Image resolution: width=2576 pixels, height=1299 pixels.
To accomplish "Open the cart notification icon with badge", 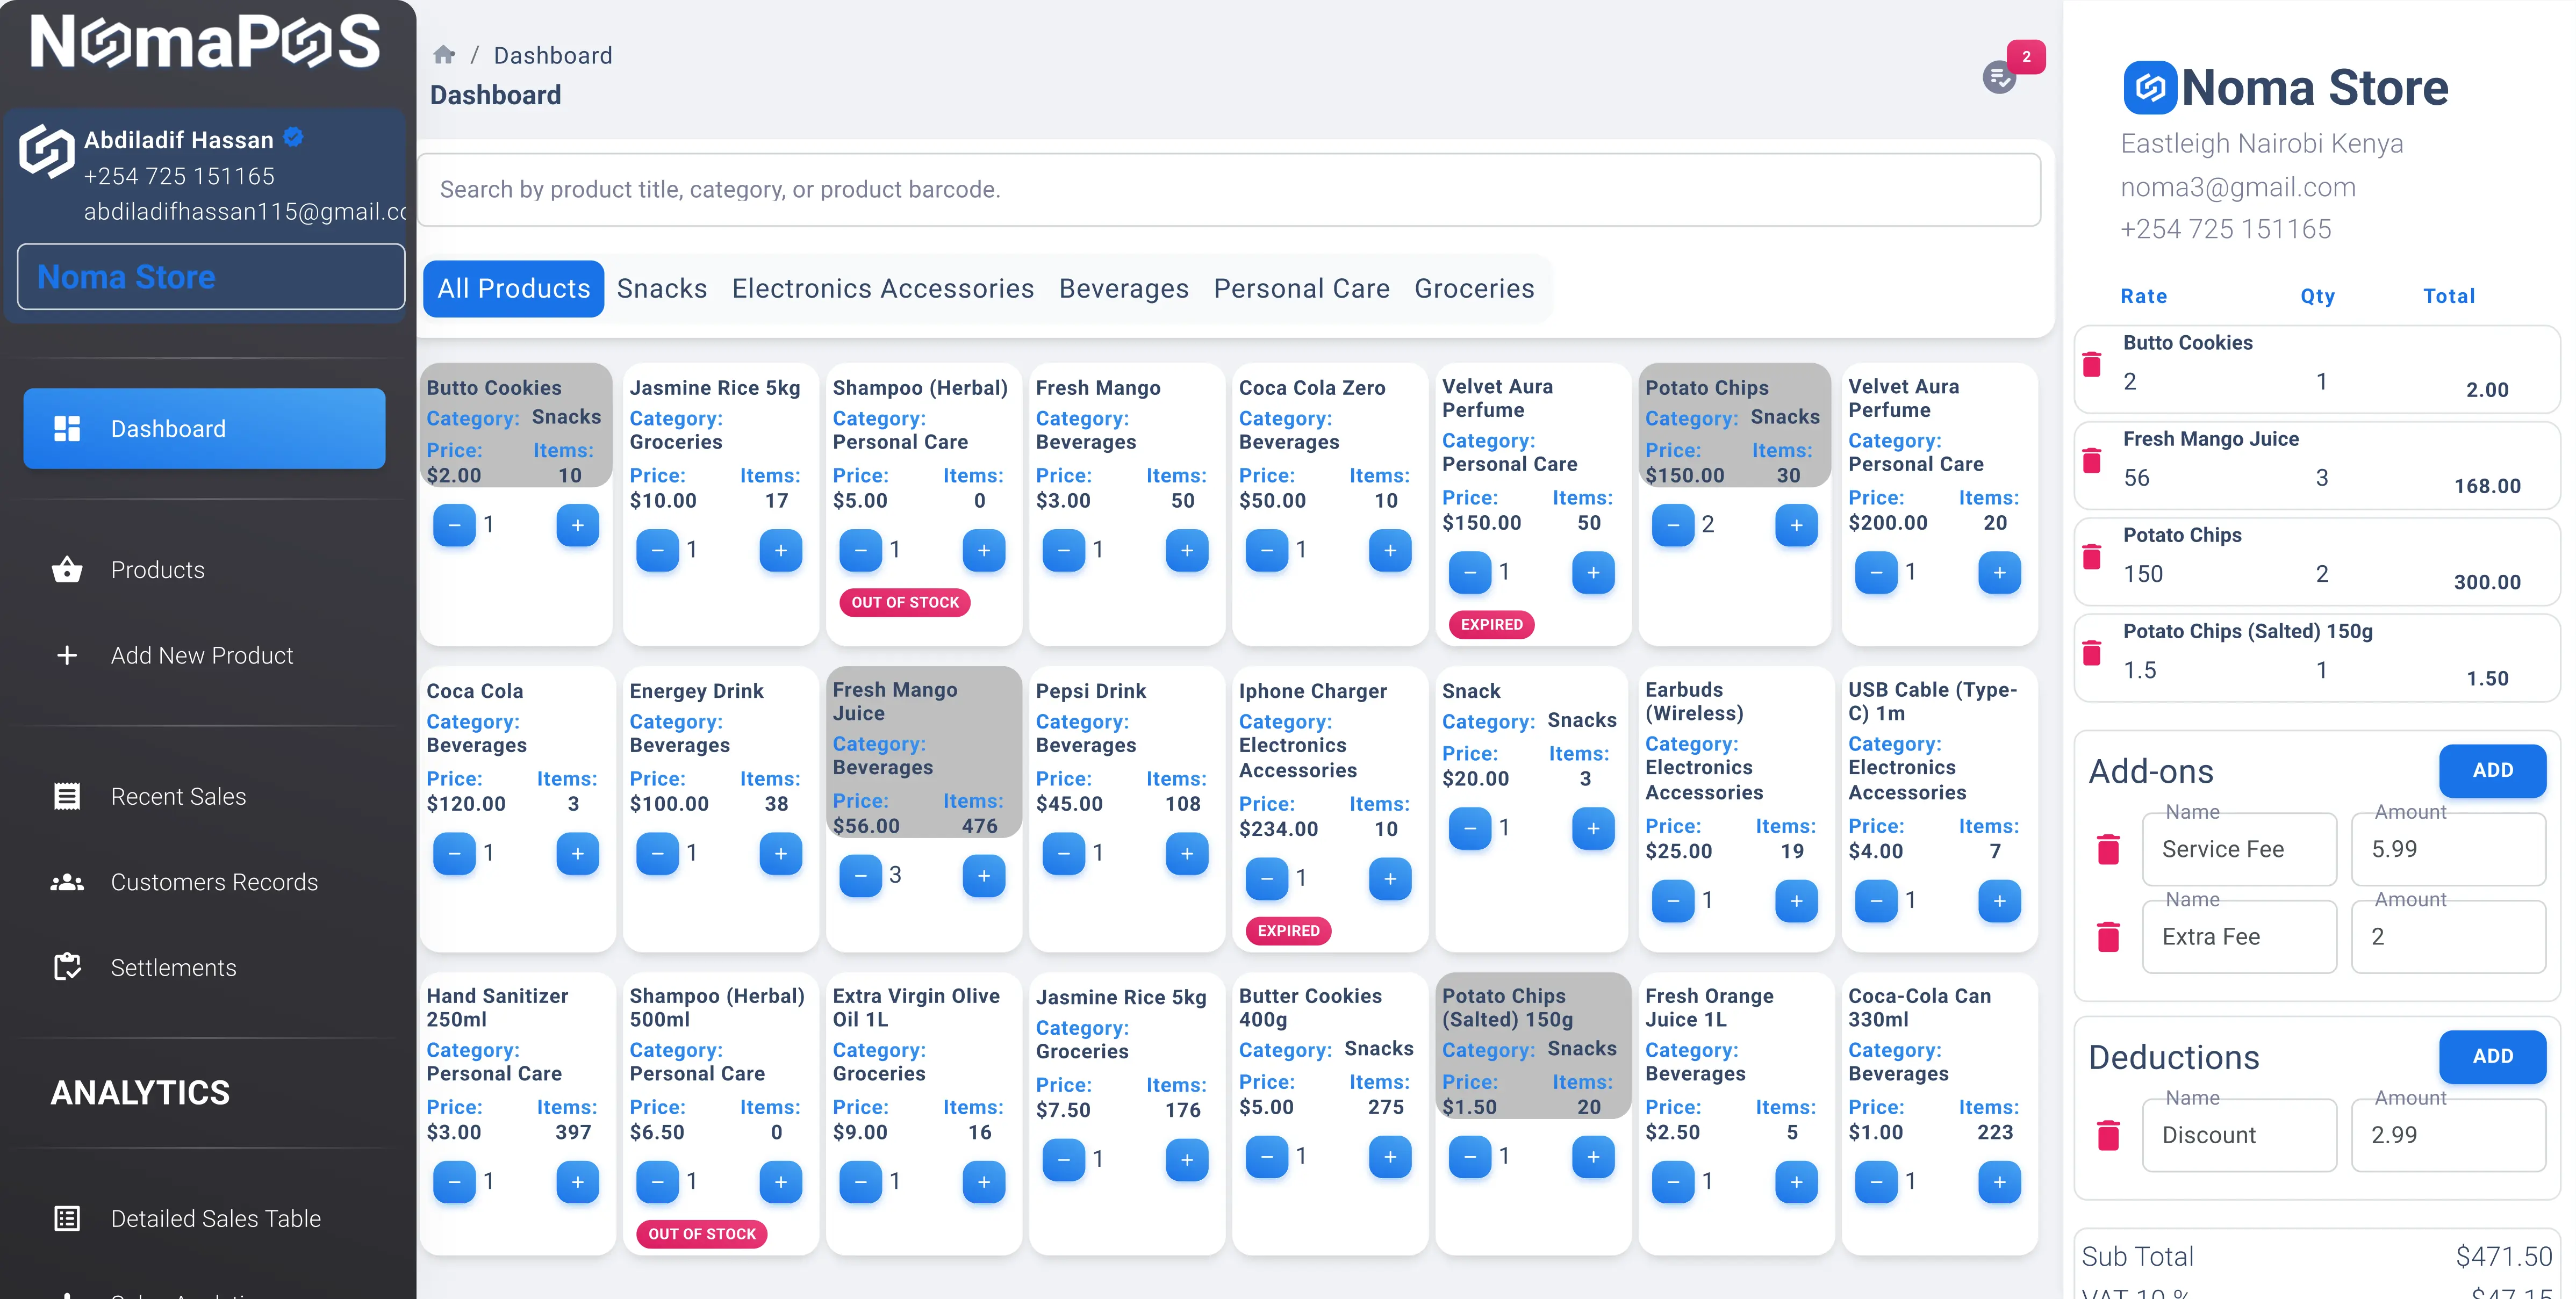I will (x=1999, y=76).
